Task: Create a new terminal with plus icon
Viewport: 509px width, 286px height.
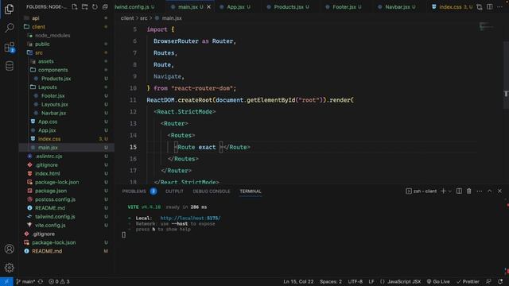Action: click(443, 191)
